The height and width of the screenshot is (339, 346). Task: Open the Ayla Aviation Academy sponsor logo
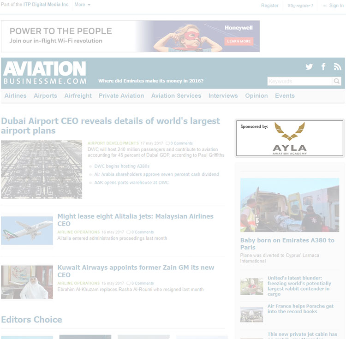(x=290, y=138)
